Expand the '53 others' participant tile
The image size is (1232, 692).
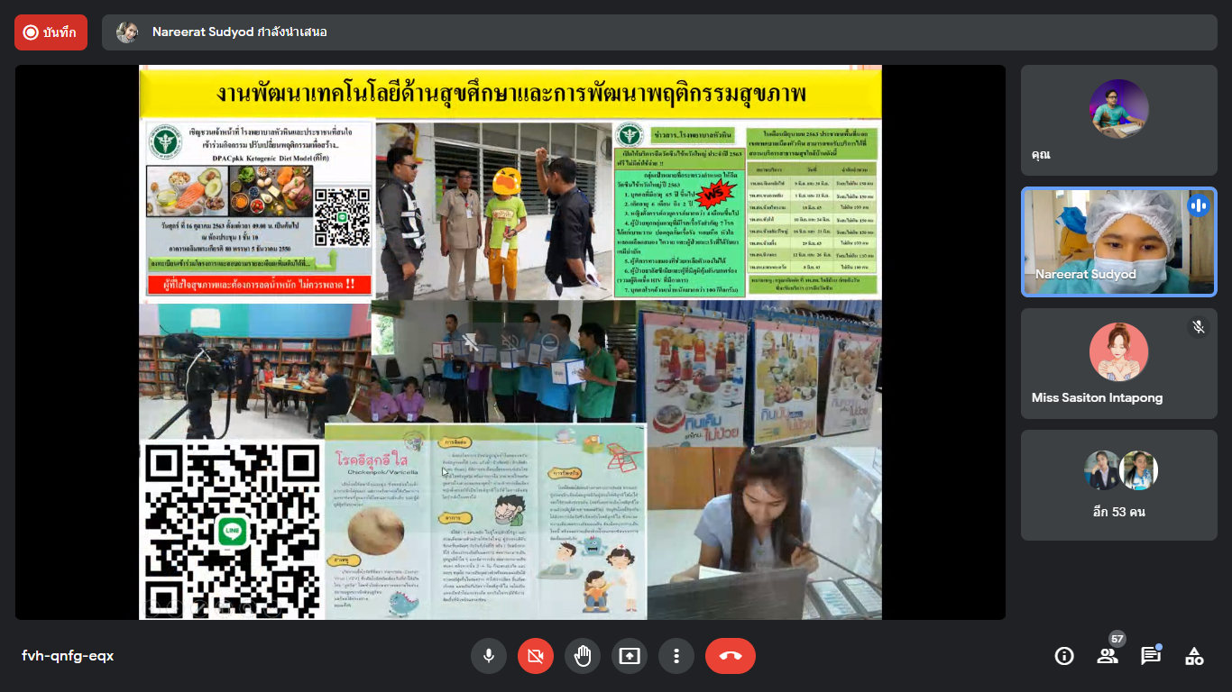click(x=1118, y=485)
